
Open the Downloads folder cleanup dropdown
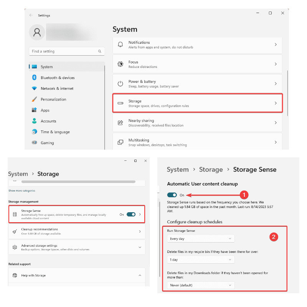(201, 285)
